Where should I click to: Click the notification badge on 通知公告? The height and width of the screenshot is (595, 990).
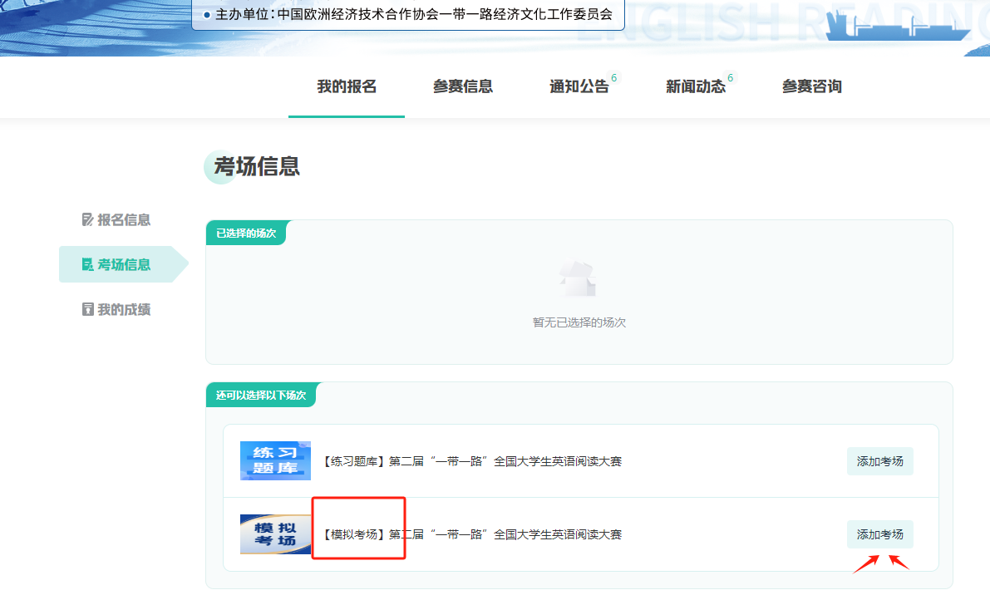[x=614, y=78]
